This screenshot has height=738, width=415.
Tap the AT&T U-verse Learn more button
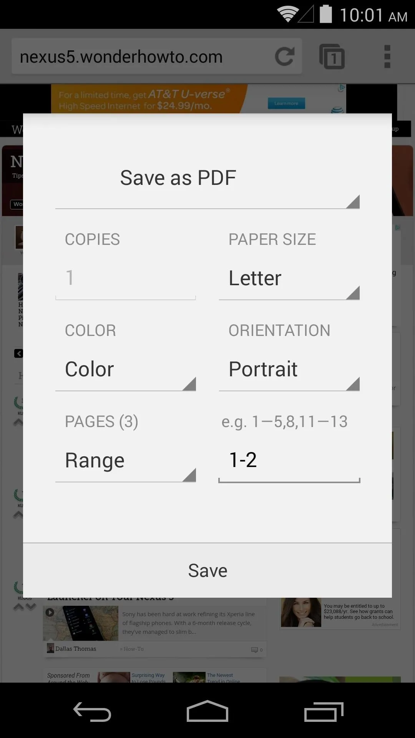pyautogui.click(x=286, y=103)
